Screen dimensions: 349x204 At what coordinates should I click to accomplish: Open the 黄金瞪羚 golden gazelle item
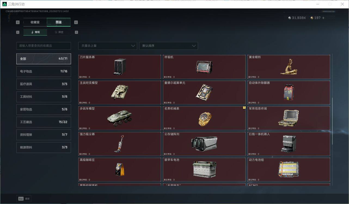pyautogui.click(x=289, y=66)
